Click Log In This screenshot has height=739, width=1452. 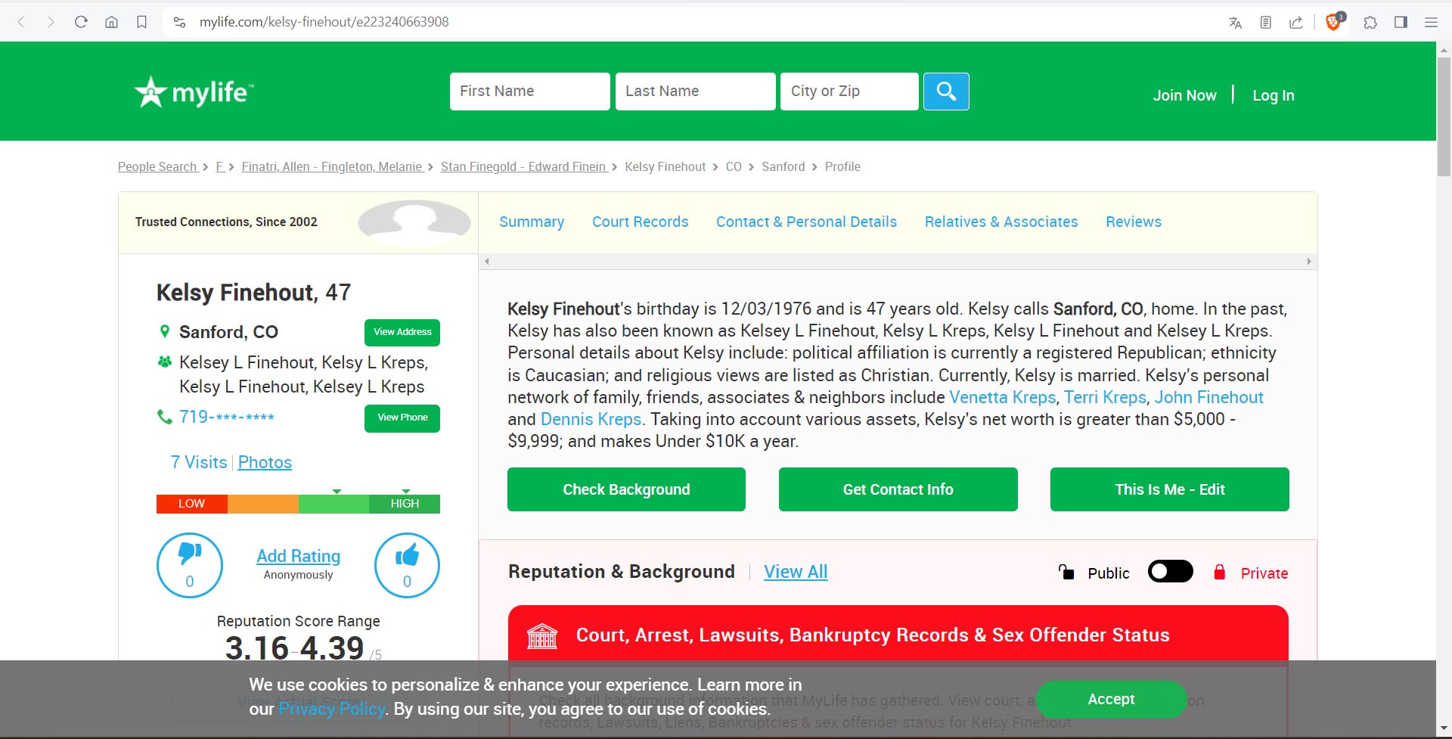point(1274,95)
